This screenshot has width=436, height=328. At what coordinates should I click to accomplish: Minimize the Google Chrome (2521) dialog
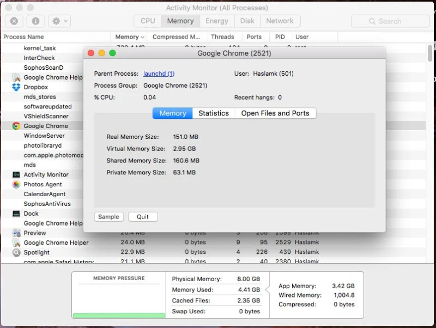tap(102, 53)
